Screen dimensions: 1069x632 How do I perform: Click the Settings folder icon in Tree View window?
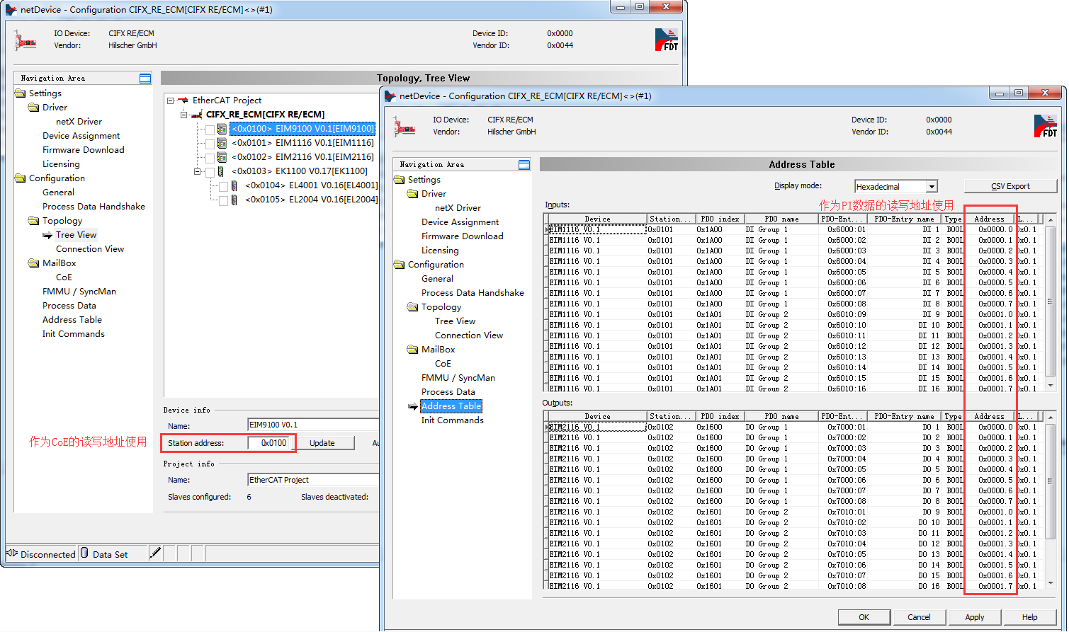[21, 93]
